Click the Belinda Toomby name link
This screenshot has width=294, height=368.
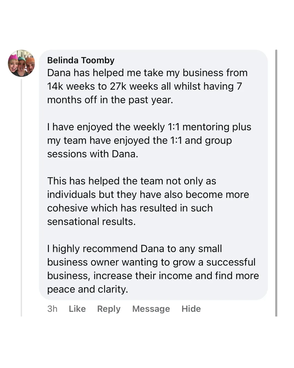click(x=81, y=60)
